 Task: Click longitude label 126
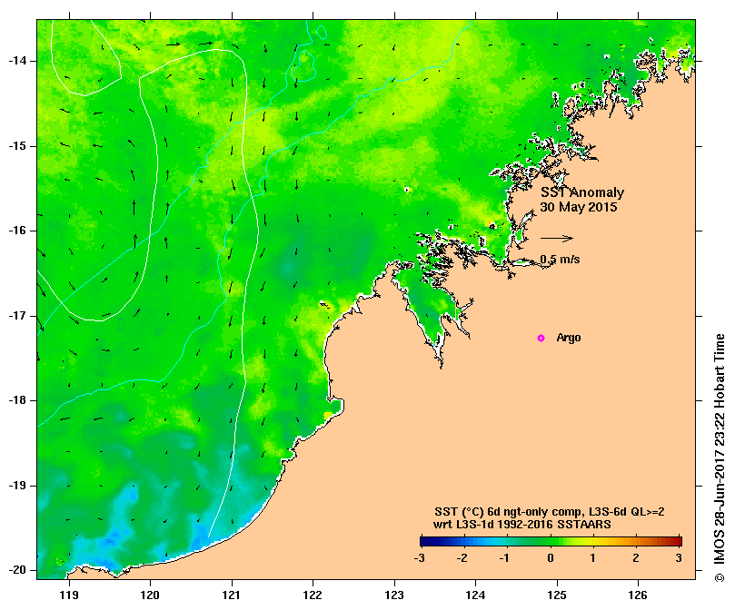pos(638,595)
